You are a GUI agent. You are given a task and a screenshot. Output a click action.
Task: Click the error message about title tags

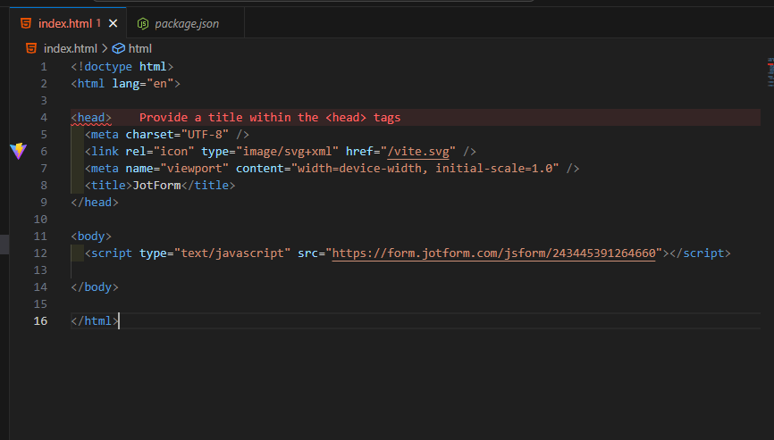click(x=270, y=117)
